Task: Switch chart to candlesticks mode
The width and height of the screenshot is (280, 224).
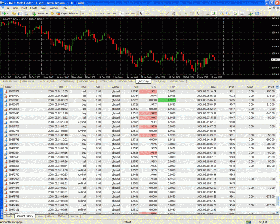Action: 214,13
